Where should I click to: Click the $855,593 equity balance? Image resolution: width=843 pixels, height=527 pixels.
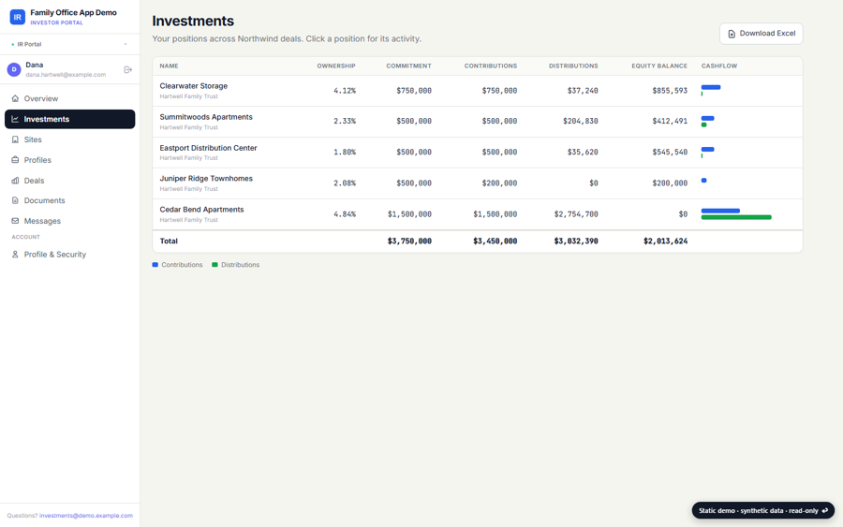pyautogui.click(x=670, y=91)
